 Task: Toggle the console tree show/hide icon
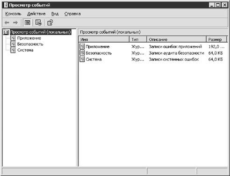pyautogui.click(x=27, y=23)
